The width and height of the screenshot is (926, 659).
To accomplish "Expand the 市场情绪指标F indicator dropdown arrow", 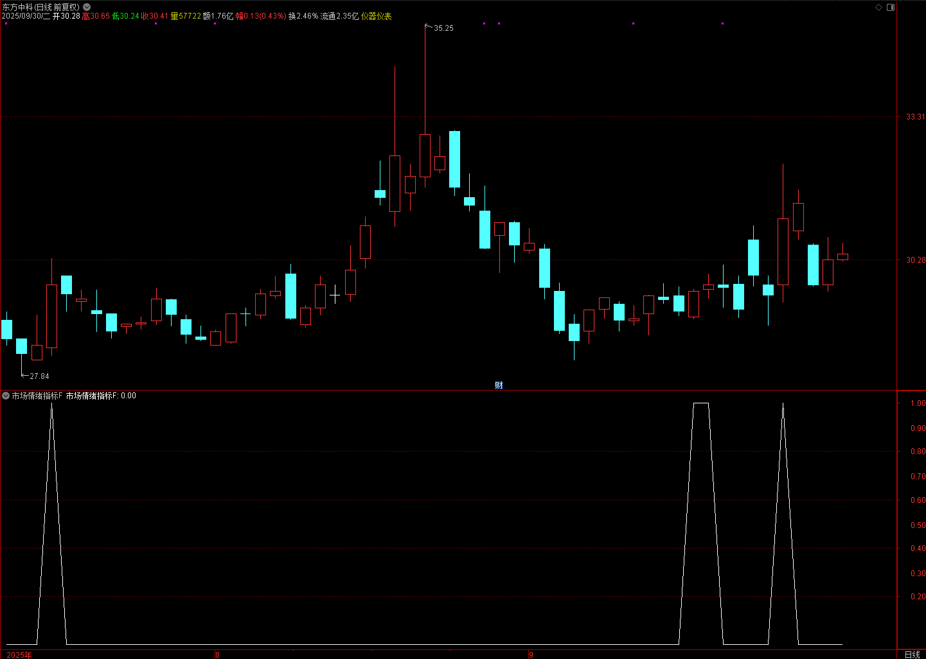I will 6,396.
